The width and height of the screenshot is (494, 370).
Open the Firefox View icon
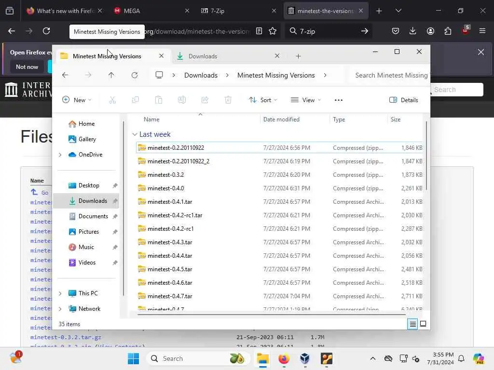pos(10,11)
